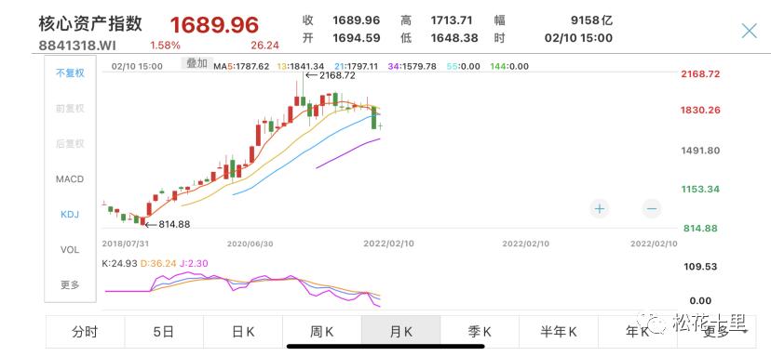Click the 叠加 overlay button
The image size is (771, 356).
pos(196,63)
